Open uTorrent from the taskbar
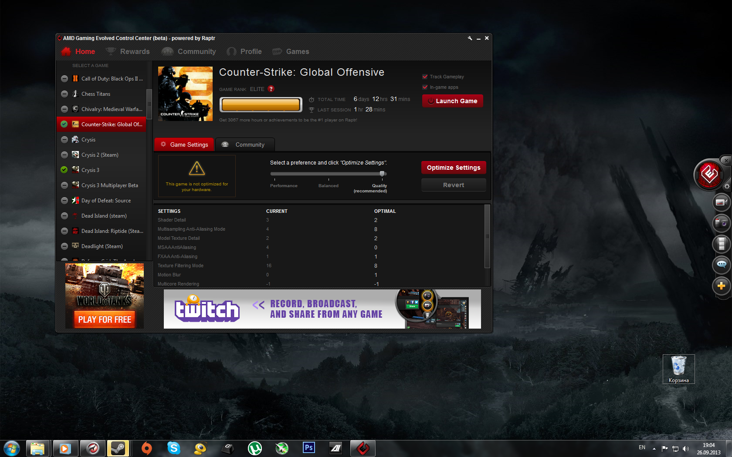The height and width of the screenshot is (457, 732). click(255, 448)
